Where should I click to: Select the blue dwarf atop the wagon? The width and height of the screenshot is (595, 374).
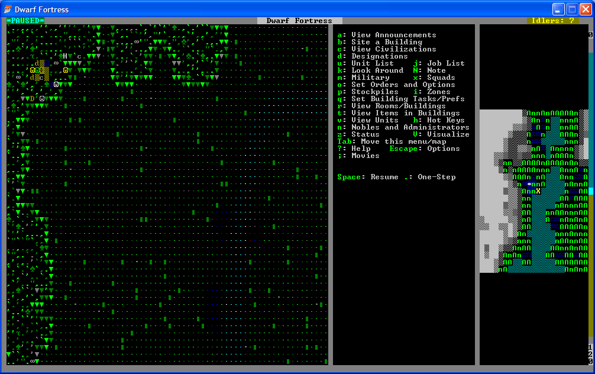coord(47,63)
